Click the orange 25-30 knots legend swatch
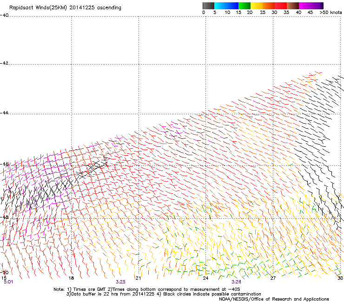 (x=269, y=6)
